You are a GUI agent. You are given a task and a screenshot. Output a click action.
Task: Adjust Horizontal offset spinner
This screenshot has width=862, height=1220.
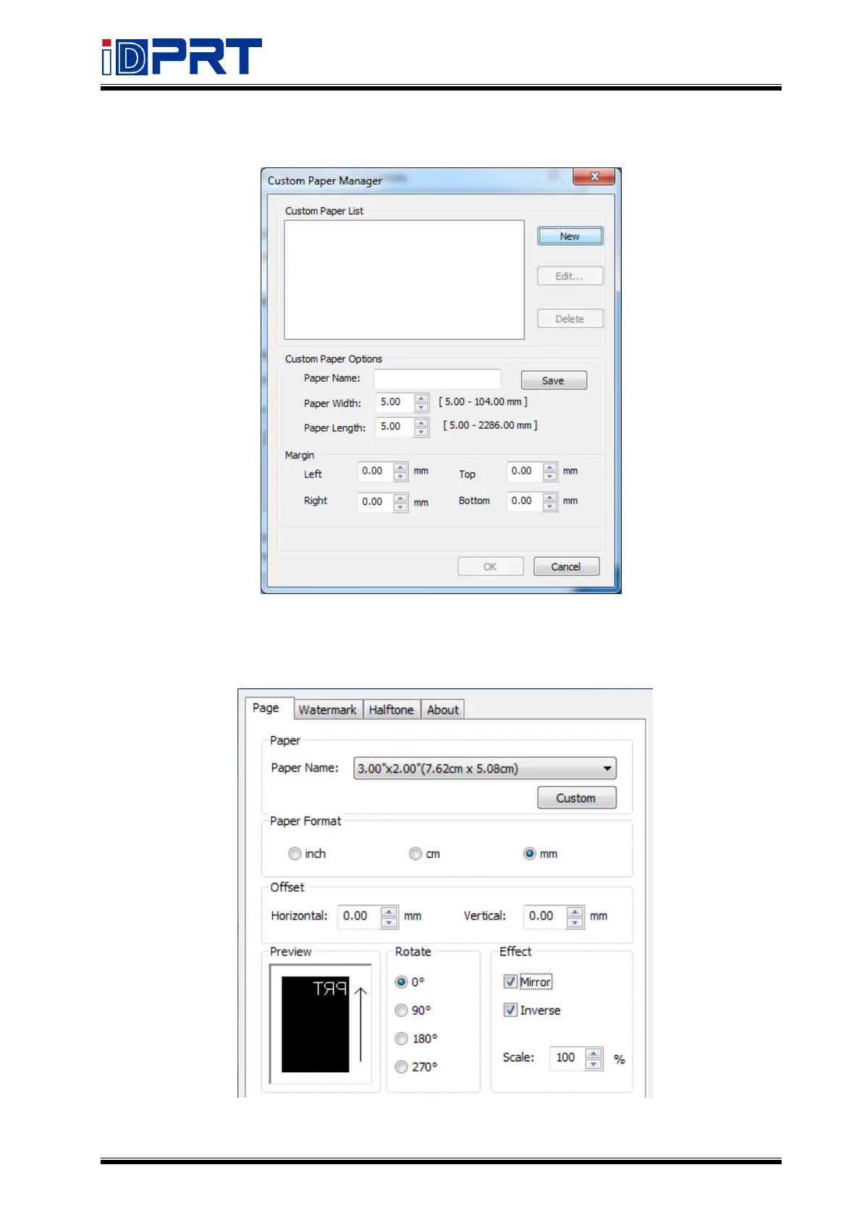point(389,916)
